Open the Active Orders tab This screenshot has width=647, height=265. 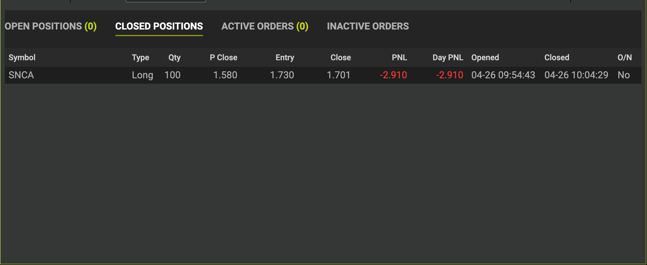coord(265,26)
